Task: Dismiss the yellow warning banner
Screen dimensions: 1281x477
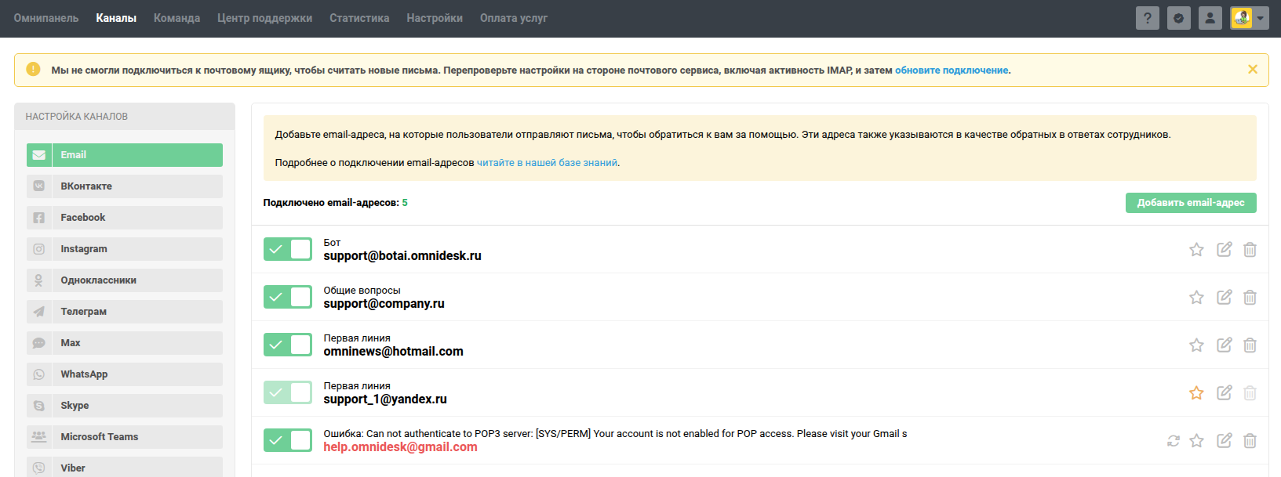Action: click(1252, 70)
